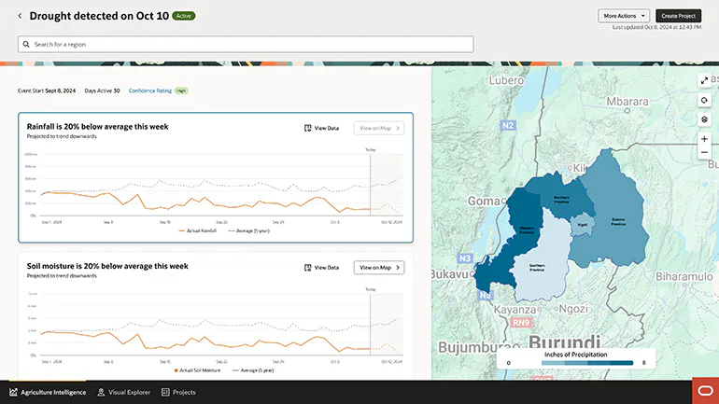
Task: Switch to Visual Explorer tab
Action: tap(123, 392)
